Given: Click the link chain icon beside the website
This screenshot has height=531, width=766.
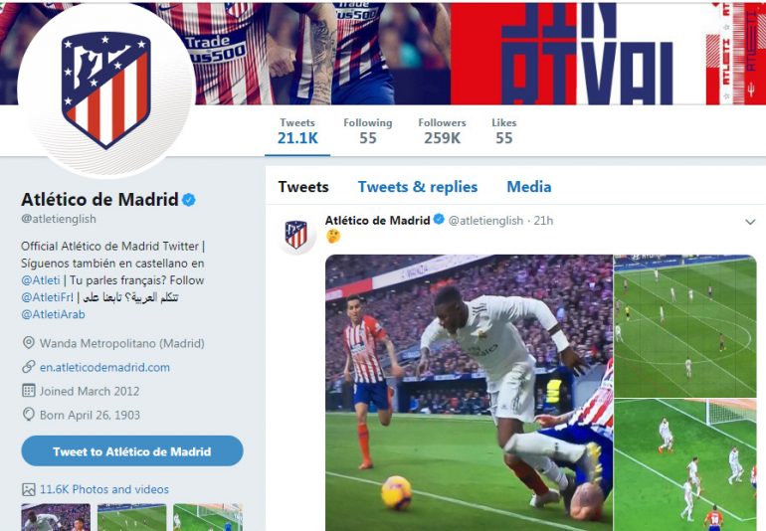Looking at the screenshot, I should coord(29,367).
